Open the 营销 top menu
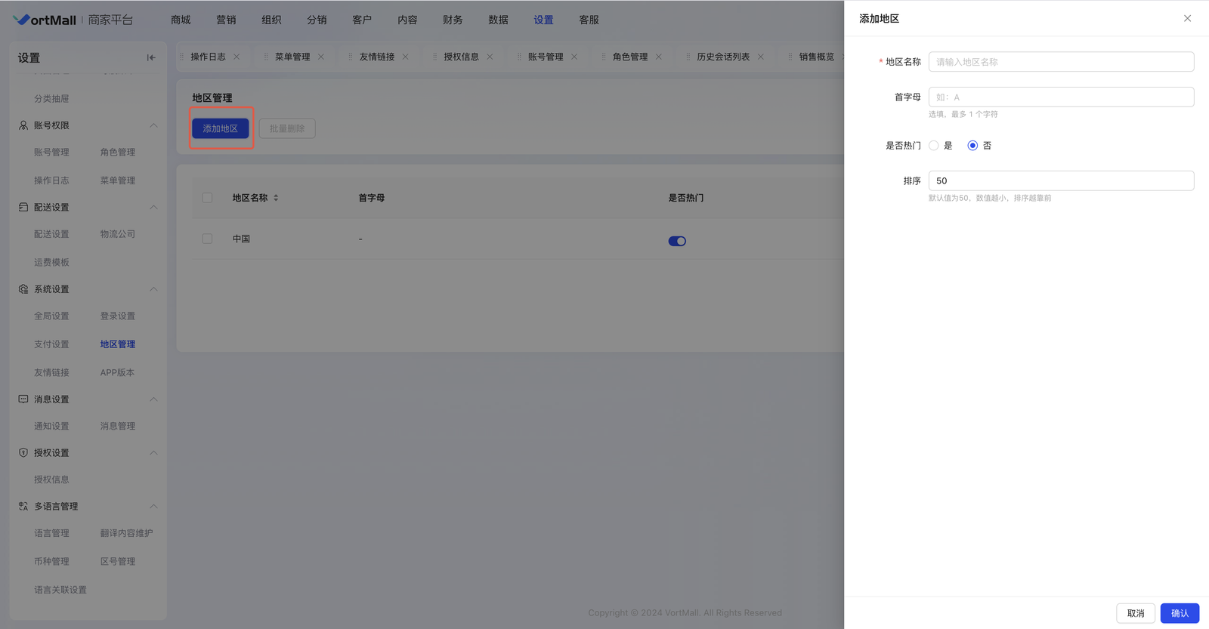The height and width of the screenshot is (629, 1209). pyautogui.click(x=226, y=20)
